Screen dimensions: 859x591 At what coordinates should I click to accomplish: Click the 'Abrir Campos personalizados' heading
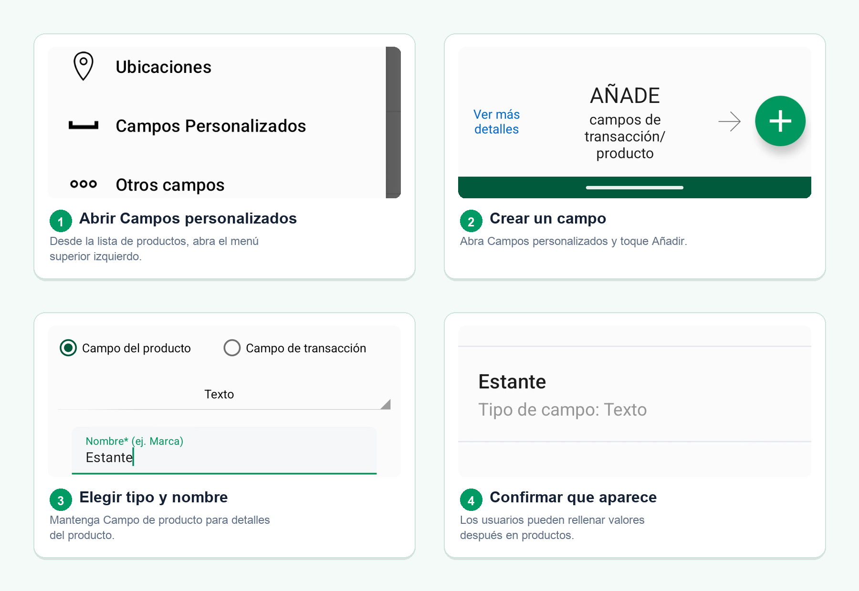pyautogui.click(x=188, y=218)
